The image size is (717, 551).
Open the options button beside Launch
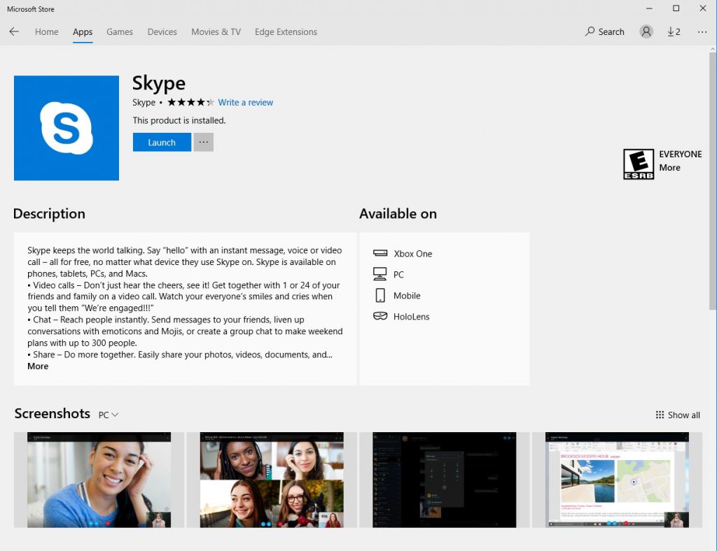[x=203, y=143]
